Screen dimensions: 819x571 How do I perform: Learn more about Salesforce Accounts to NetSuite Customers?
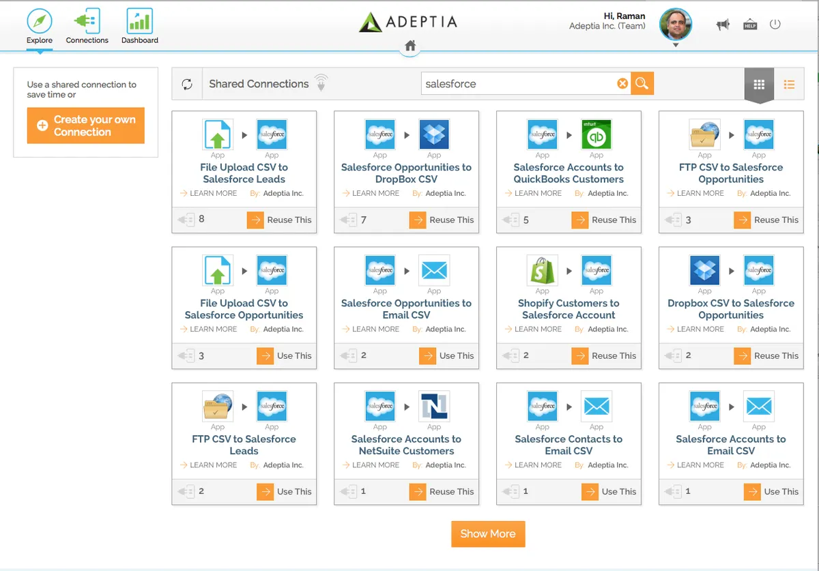click(x=371, y=465)
